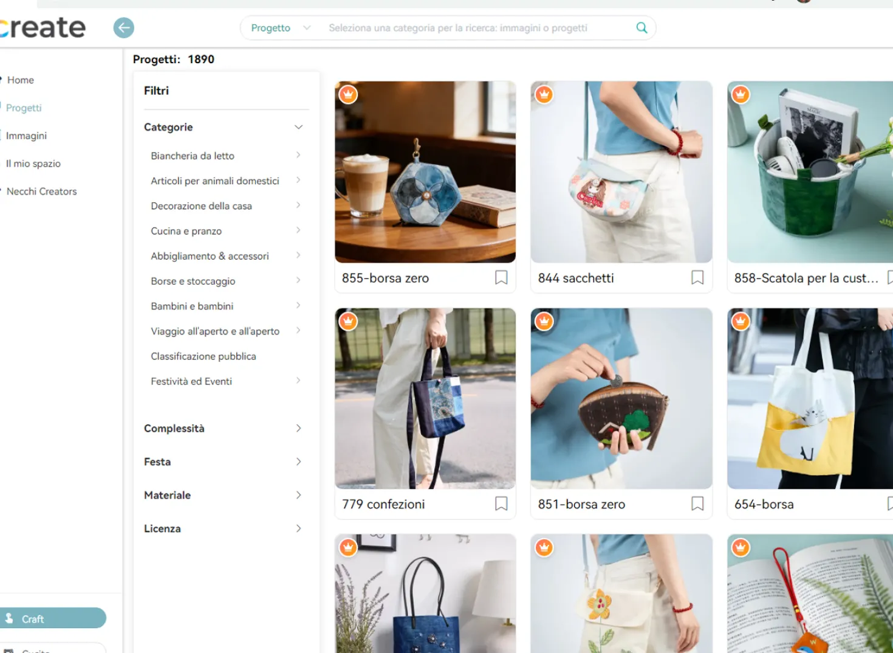Open the flower crossbody bag thumbnail

pos(621,593)
